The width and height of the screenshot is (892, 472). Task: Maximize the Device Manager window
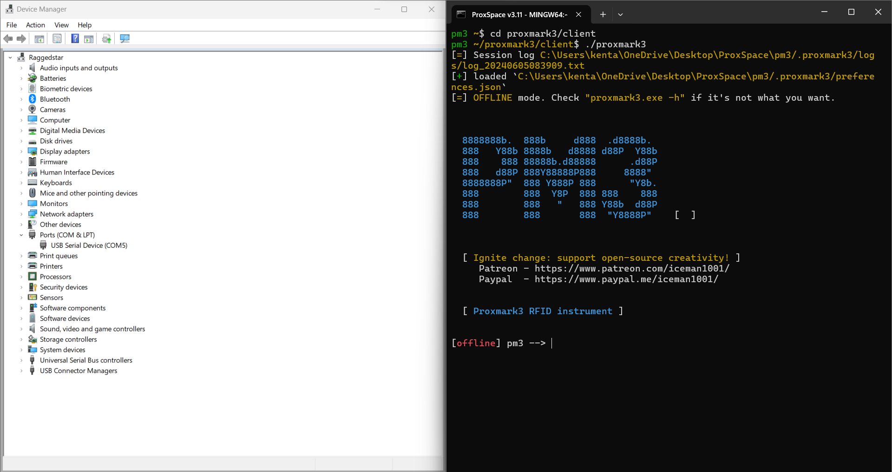(404, 9)
